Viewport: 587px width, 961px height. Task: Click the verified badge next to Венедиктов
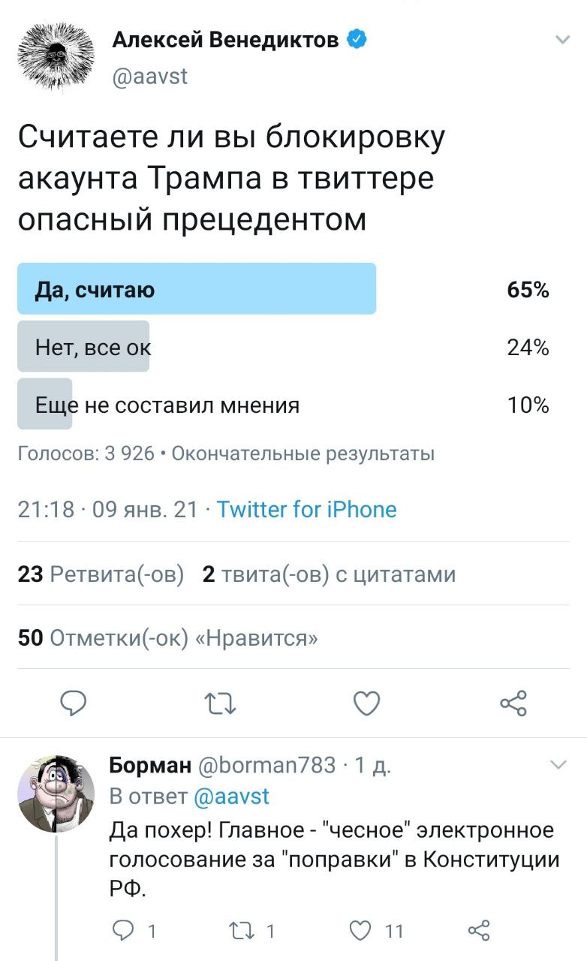[357, 40]
